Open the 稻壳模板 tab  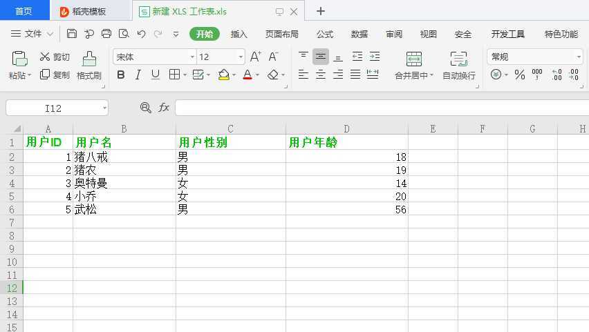pos(89,11)
